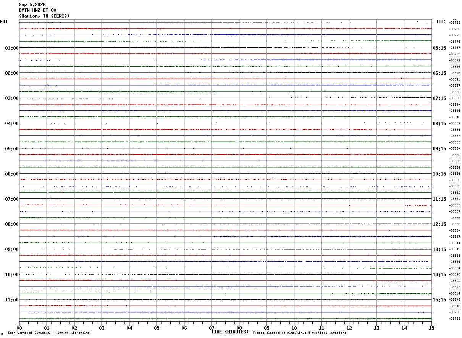
Task: Select the 05:15 UTC time label
Action: (x=439, y=48)
